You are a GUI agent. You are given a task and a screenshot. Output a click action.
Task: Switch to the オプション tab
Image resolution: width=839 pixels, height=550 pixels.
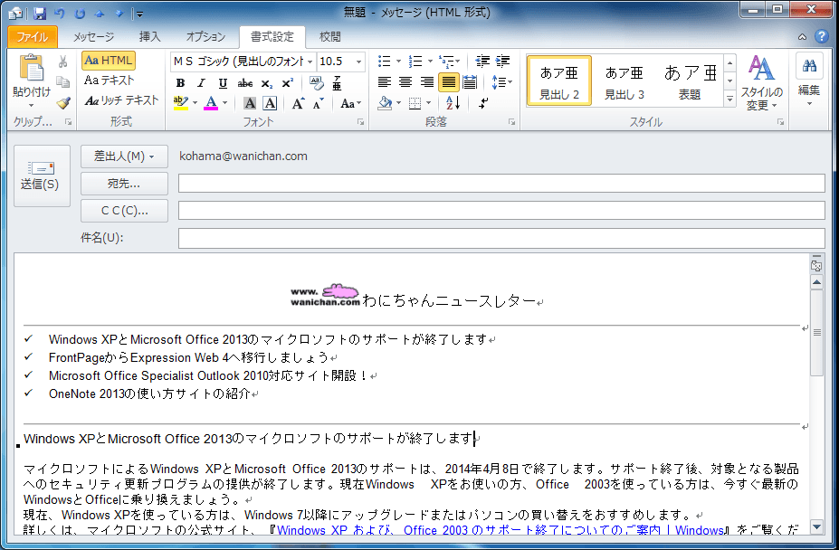pos(205,36)
